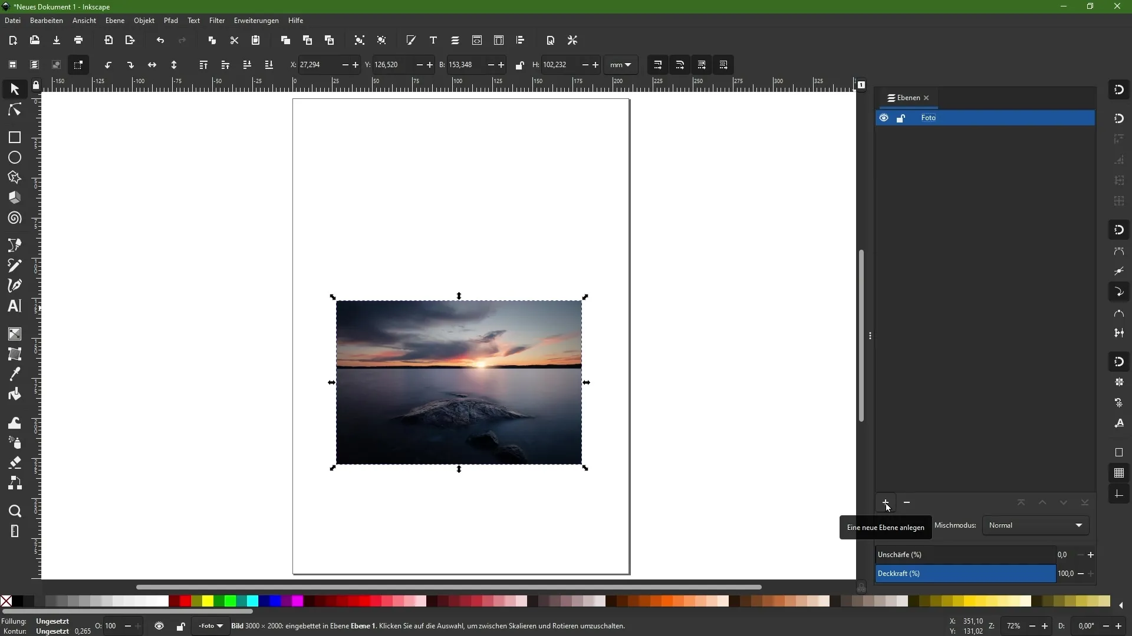Toggle object visibility in status bar

[x=159, y=627]
